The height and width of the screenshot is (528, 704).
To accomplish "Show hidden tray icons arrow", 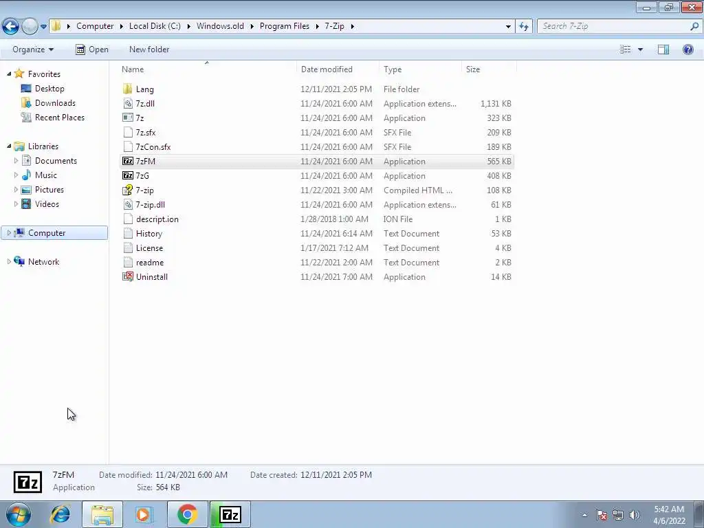I will [x=584, y=514].
